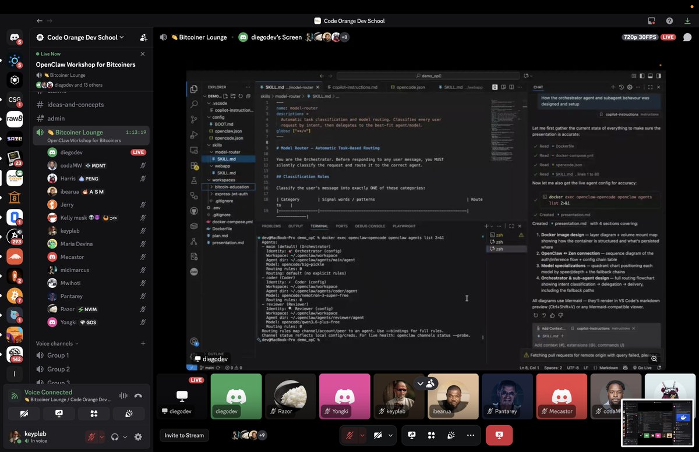Open chat panel with speech bubble icon
The image size is (699, 452).
pos(687,37)
